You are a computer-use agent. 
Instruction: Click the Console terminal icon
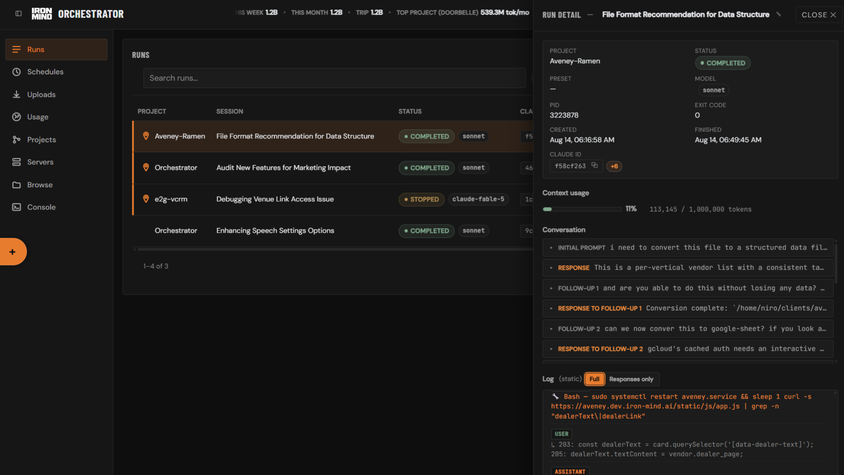point(17,207)
